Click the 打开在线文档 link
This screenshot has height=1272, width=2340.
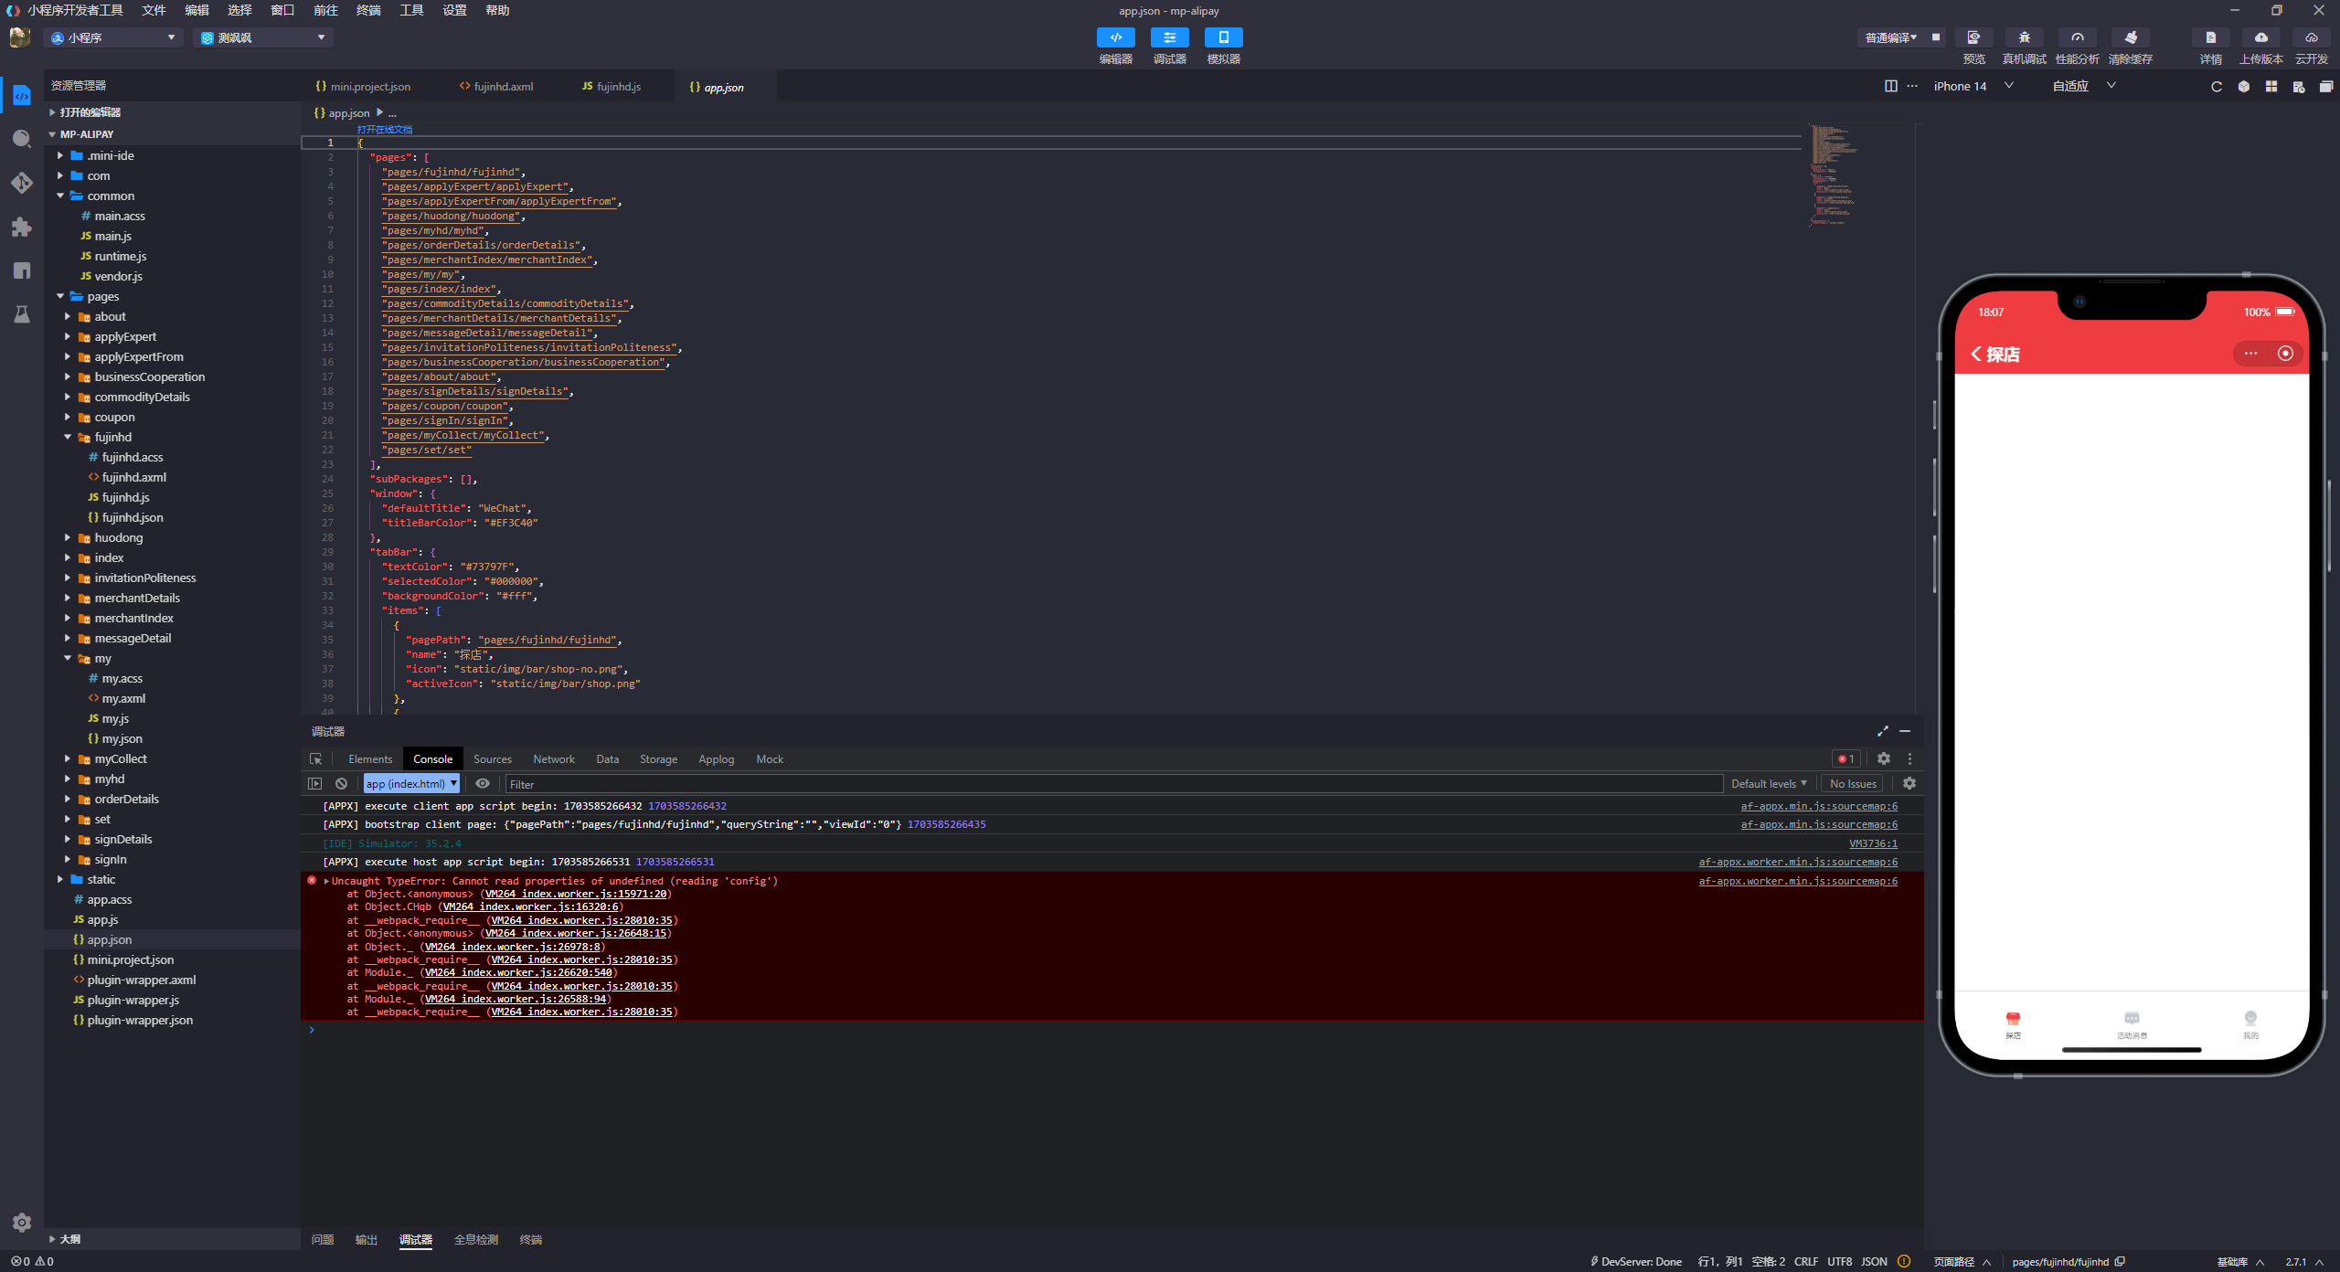click(384, 130)
